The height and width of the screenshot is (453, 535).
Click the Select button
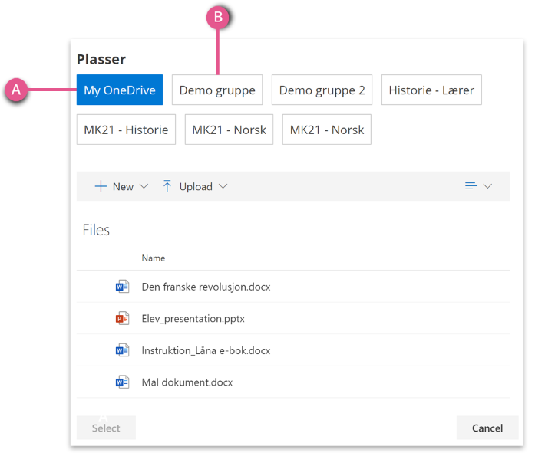tap(106, 428)
